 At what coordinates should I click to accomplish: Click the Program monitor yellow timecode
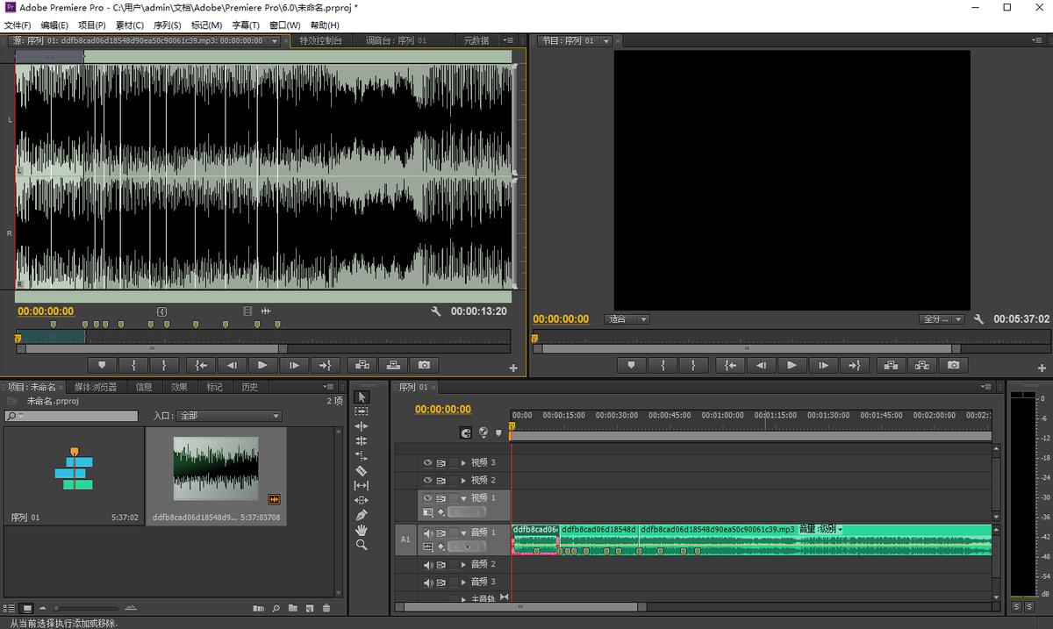tap(561, 319)
